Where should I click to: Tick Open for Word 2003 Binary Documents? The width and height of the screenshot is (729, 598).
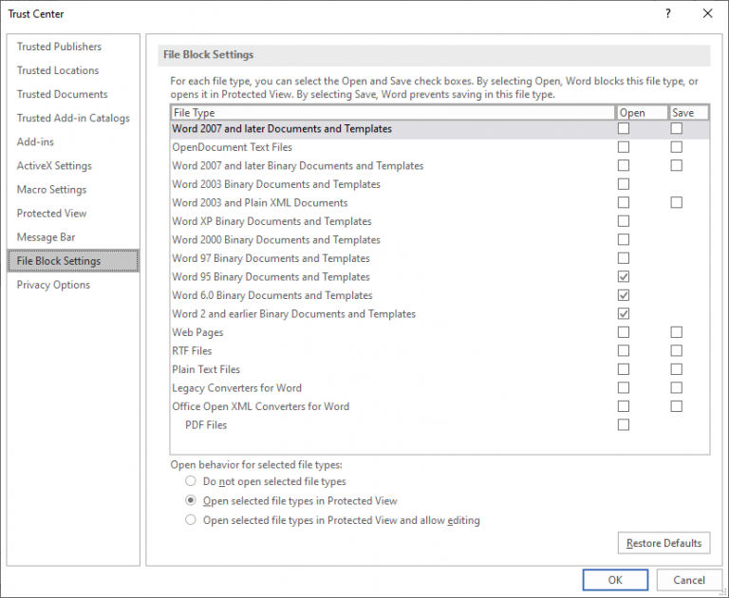point(624,184)
